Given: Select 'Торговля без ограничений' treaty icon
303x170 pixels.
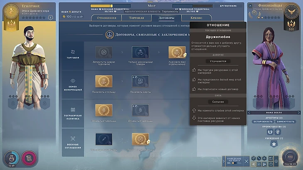Looking at the screenshot, I should 177,52.
